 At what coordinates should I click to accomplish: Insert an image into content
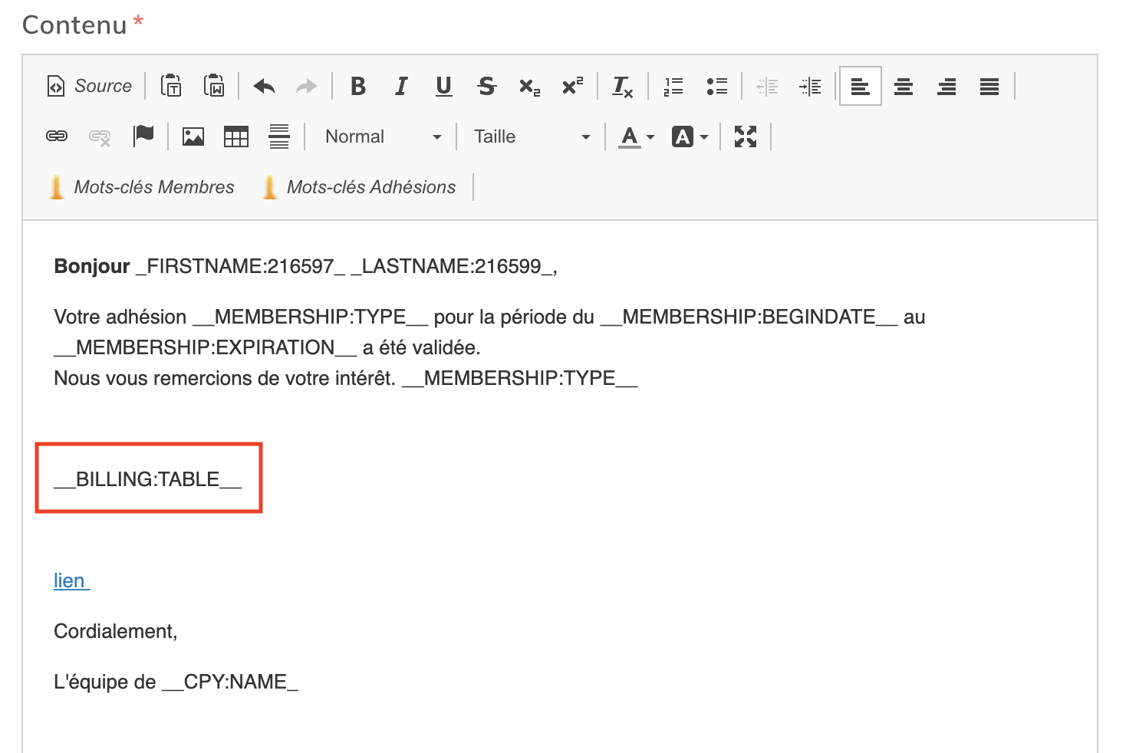(193, 136)
